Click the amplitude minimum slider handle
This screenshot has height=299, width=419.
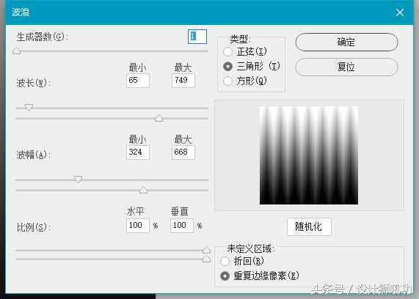(x=78, y=179)
